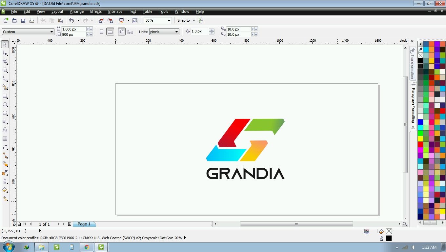Toggle apply layout to all pages

(121, 32)
